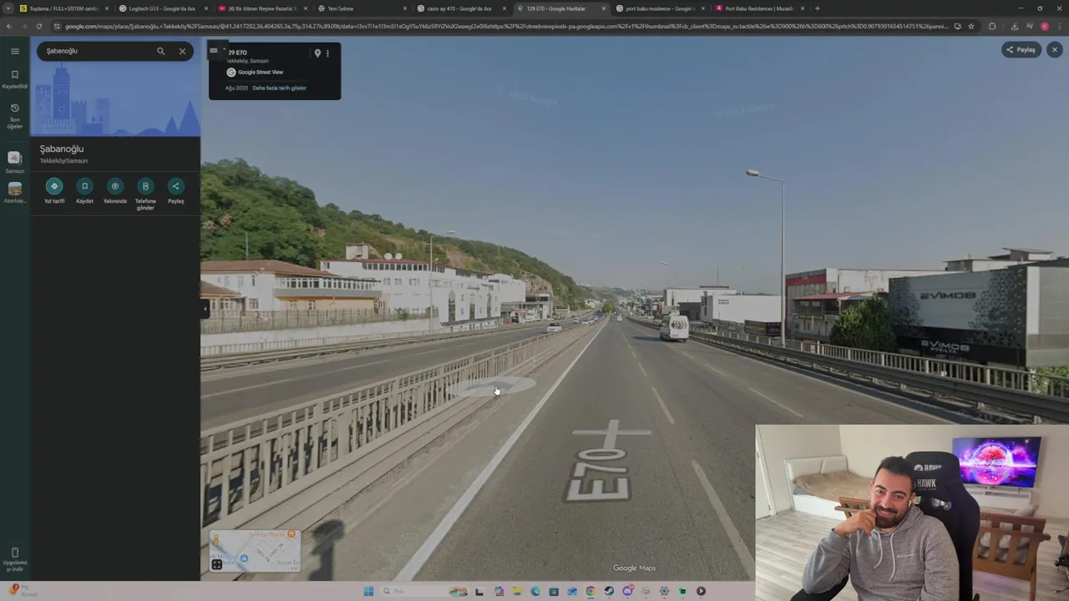Viewport: 1069px width, 601px height.
Task: Save the place with Kaydet button
Action: (x=84, y=191)
